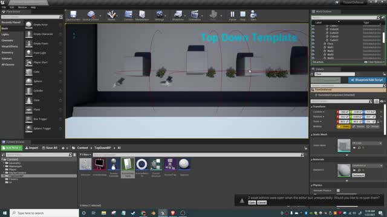Select the Cube primitive actor
Screen dimensions: 387x217
point(44,72)
